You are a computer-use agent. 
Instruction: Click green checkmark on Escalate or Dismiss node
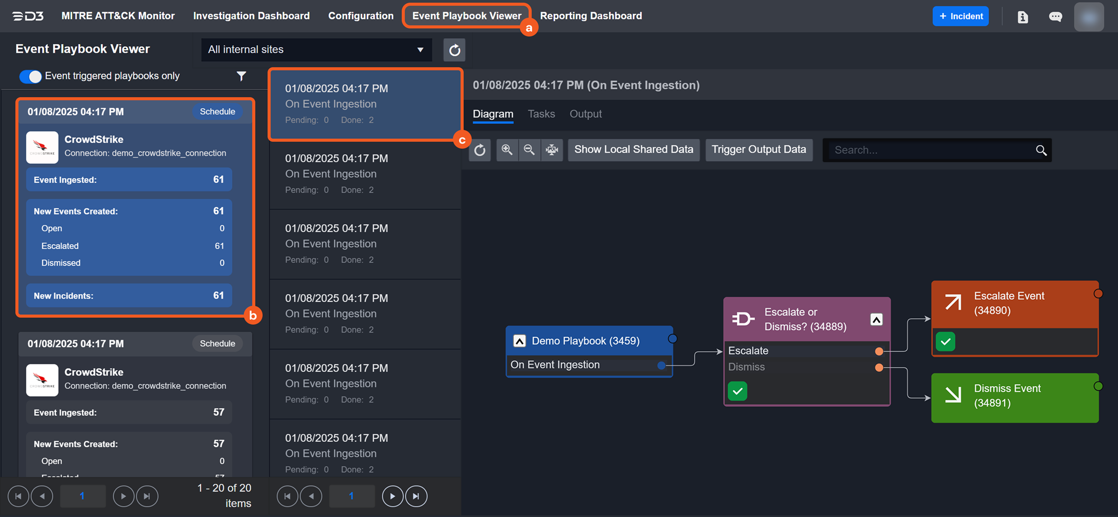[x=737, y=391]
